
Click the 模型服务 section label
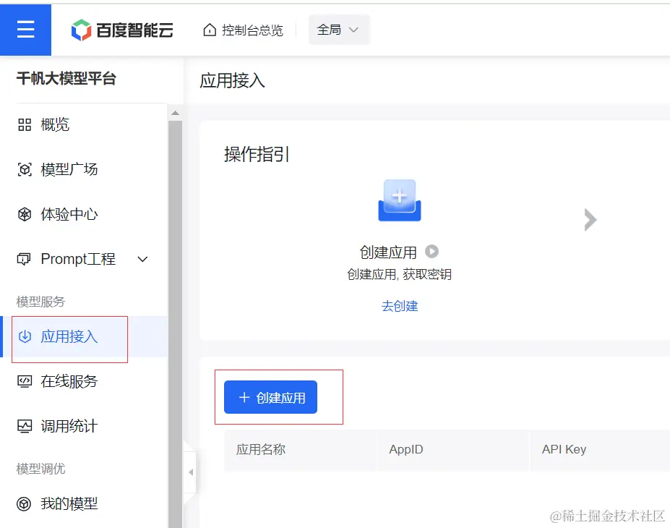click(x=40, y=302)
